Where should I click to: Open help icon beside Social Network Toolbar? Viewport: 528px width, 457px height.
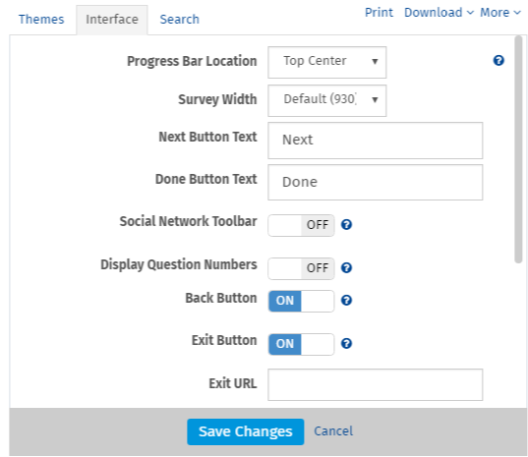346,224
